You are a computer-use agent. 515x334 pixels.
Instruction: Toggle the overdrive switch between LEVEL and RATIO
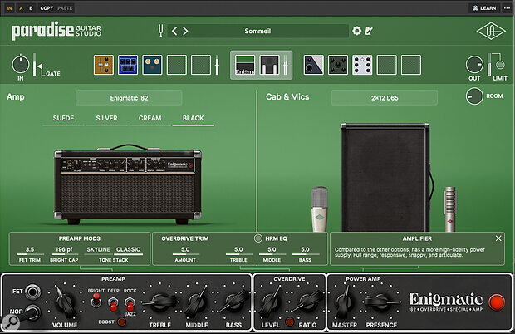289,322
